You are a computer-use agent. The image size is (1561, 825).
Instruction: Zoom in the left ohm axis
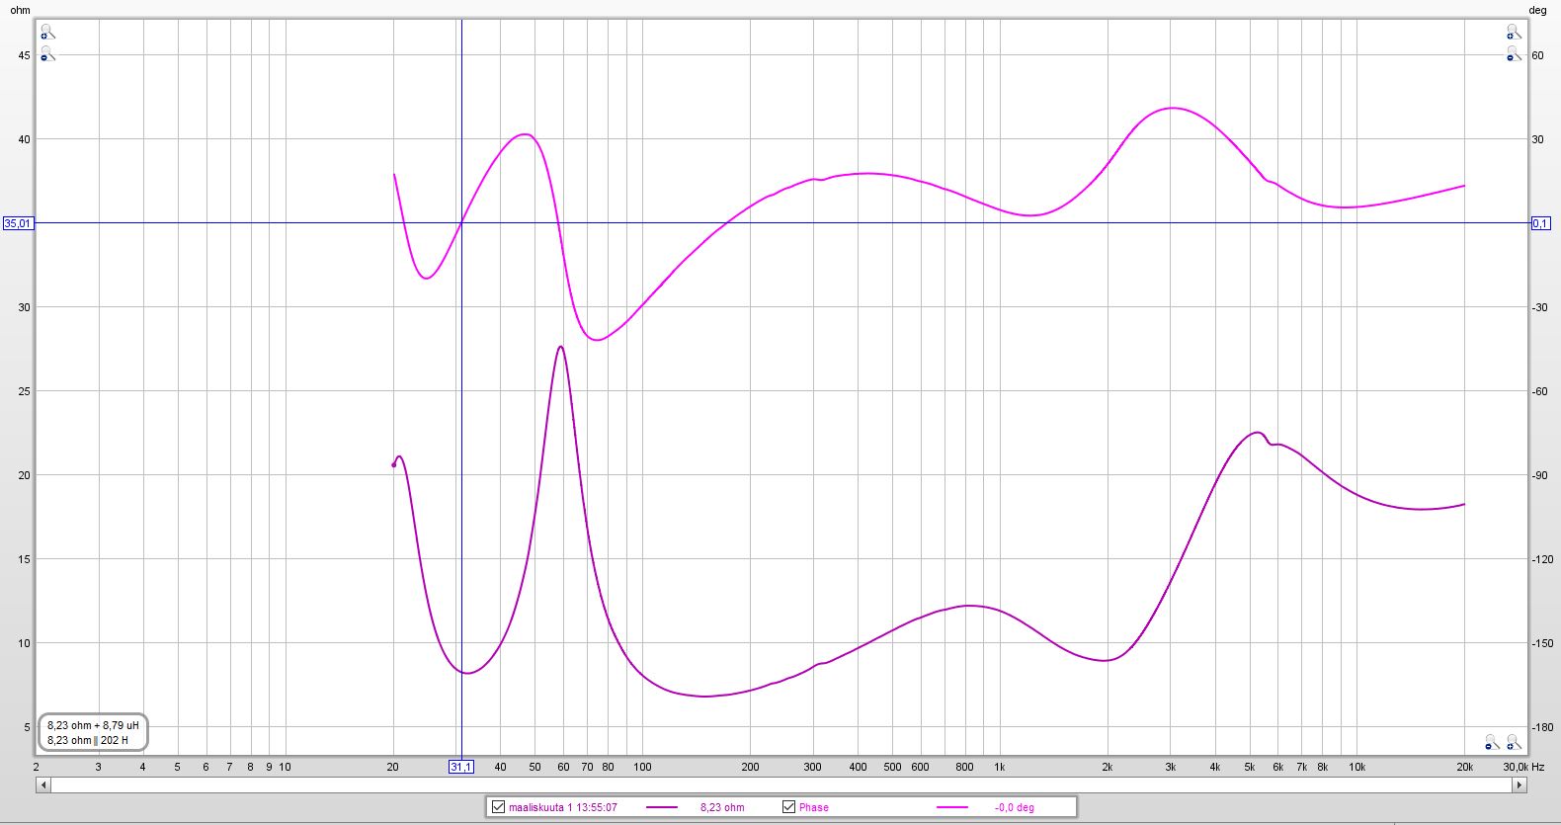click(46, 33)
